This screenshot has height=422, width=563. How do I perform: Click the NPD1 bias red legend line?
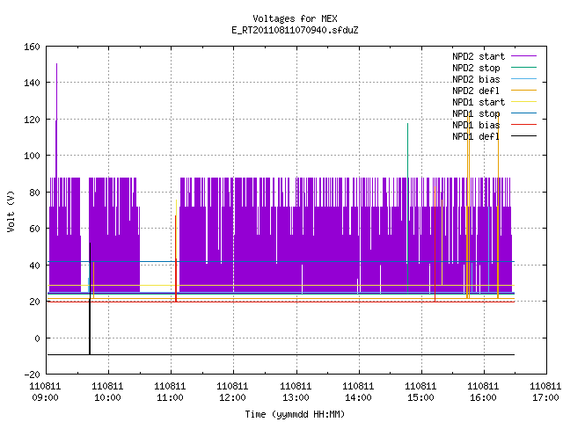[x=523, y=125]
